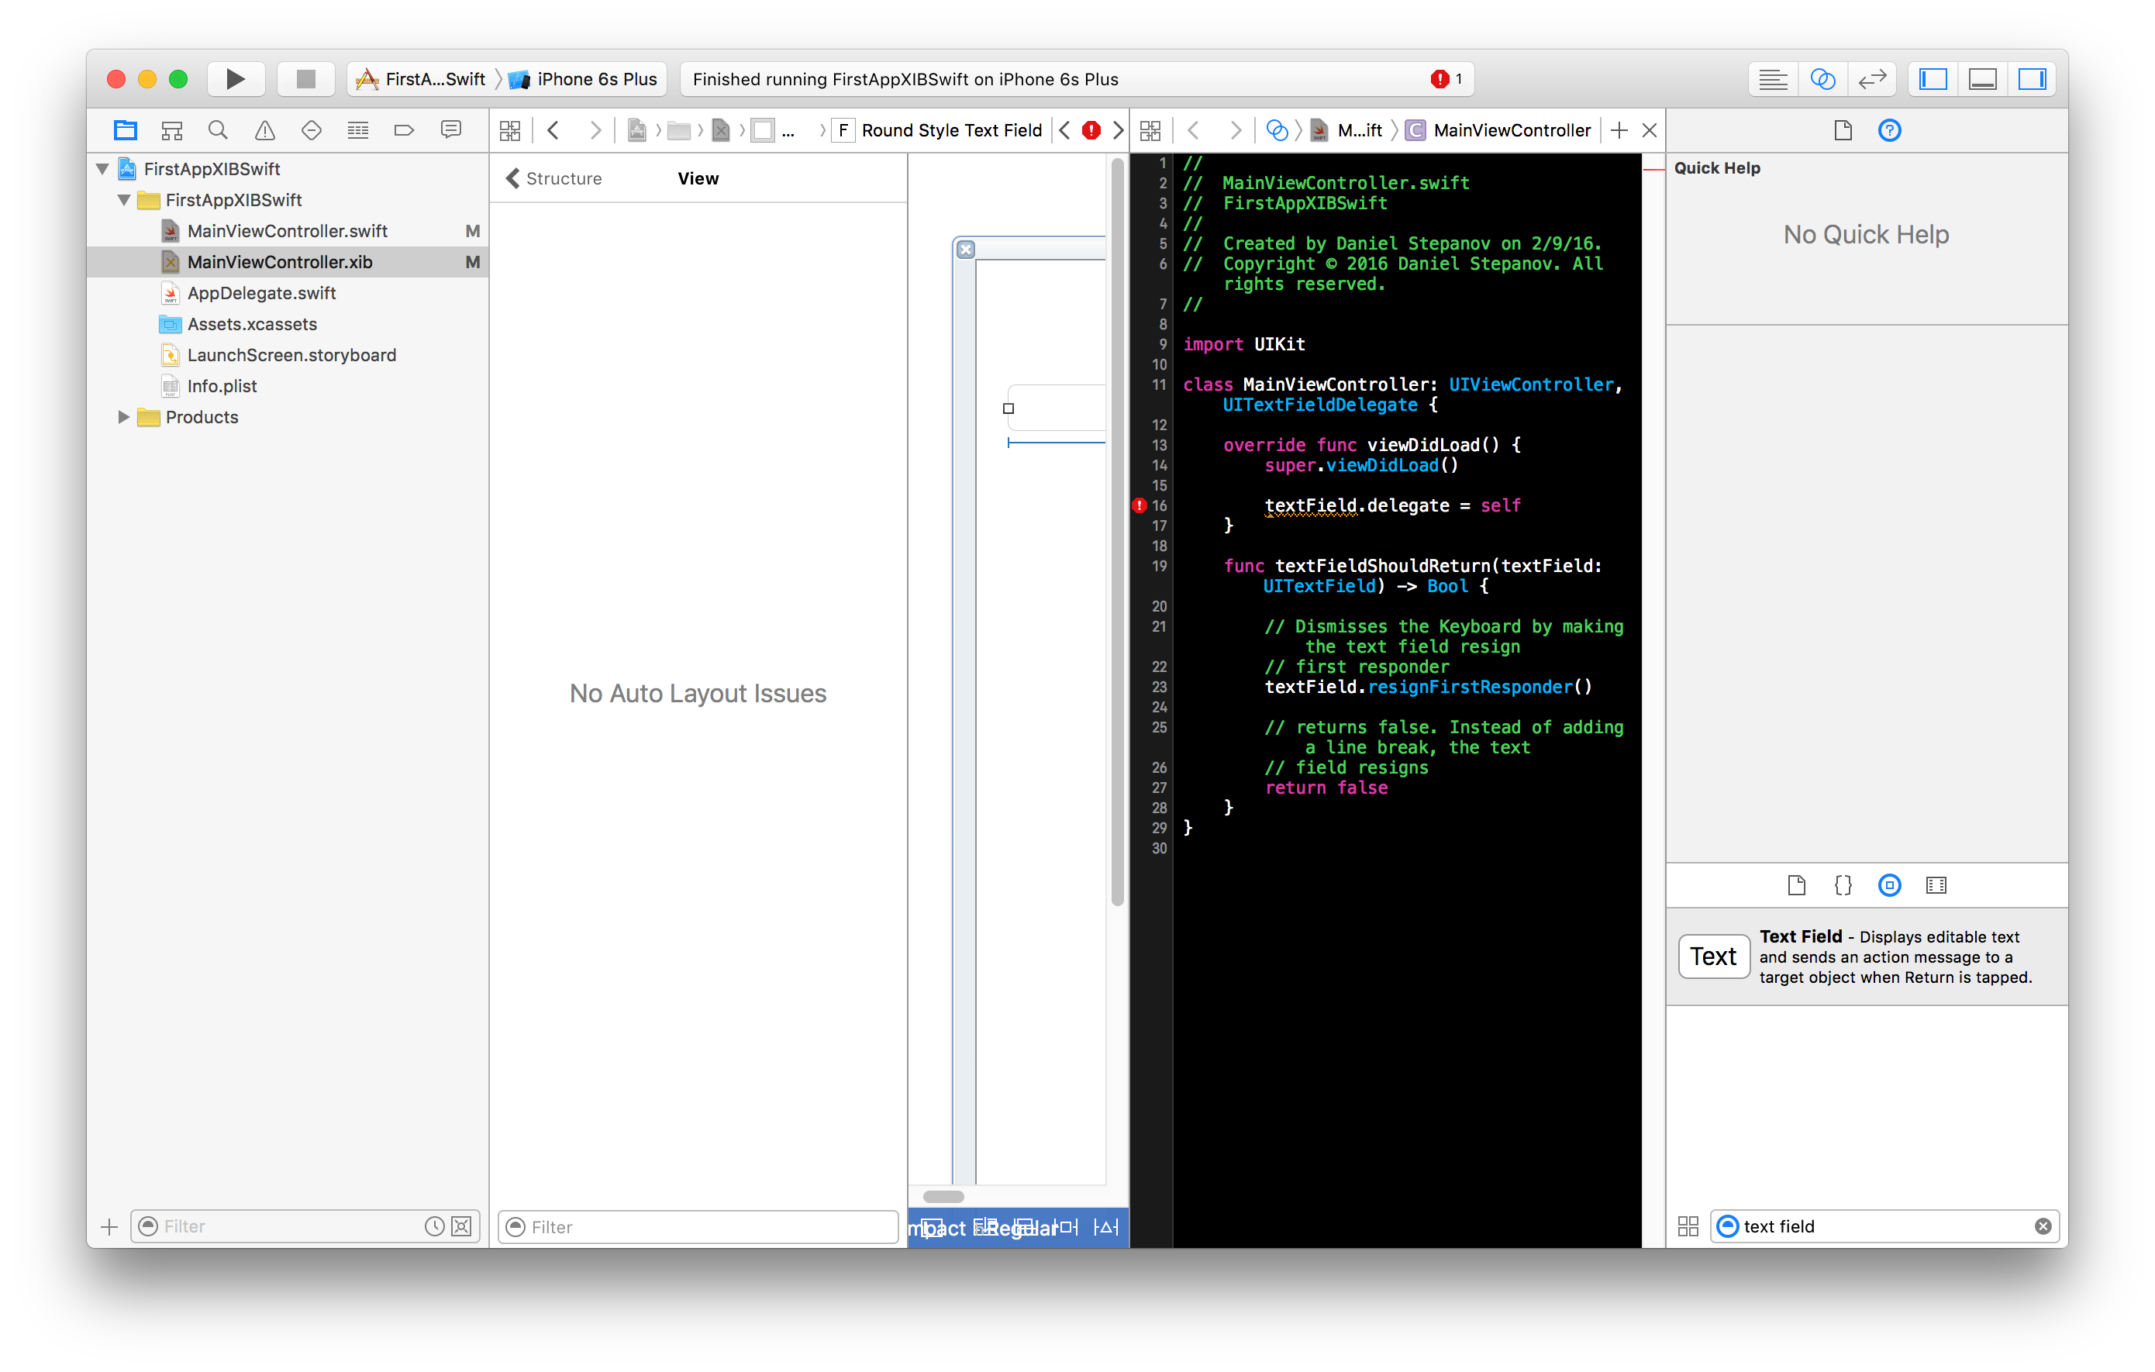
Task: Show the Version editor (arrows icon)
Action: (x=1872, y=79)
